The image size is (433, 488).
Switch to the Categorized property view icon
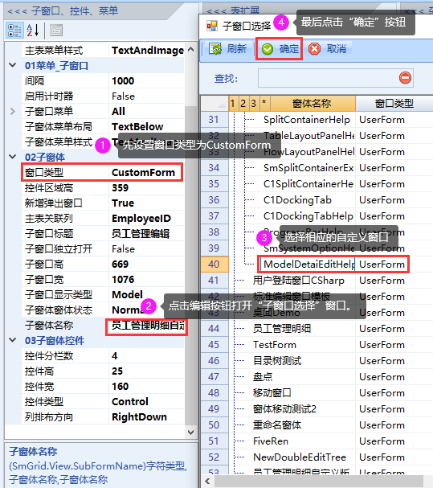(x=14, y=31)
